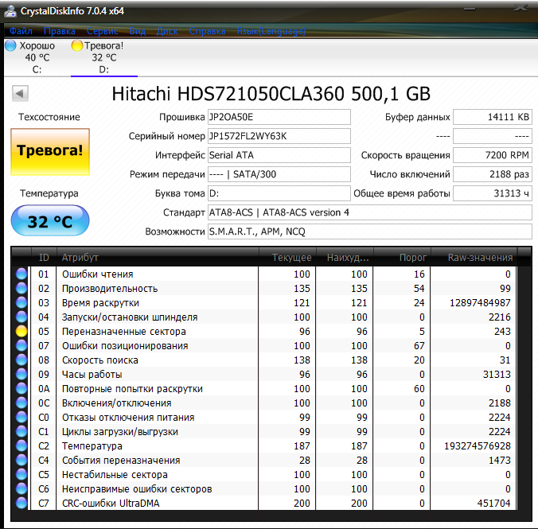
Task: Click the Атрибут column header
Action: coord(157,257)
